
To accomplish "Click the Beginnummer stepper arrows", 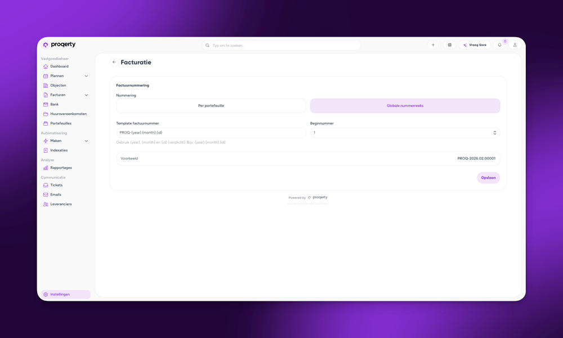I will coord(495,133).
